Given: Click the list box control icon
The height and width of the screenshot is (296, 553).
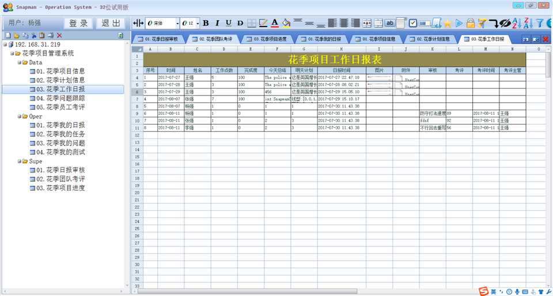Looking at the screenshot, I should tap(401, 23).
